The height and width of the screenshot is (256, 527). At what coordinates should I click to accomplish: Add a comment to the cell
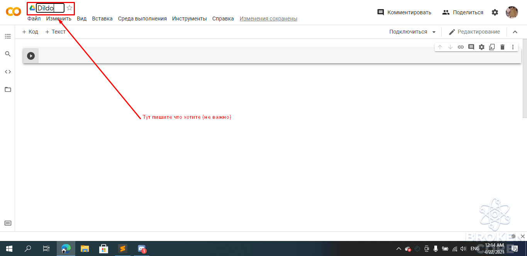point(471,47)
